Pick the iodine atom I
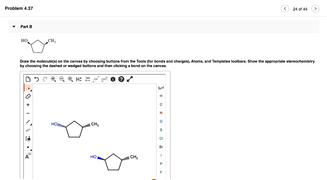Viewport: 327px width, 180px height. (161, 155)
